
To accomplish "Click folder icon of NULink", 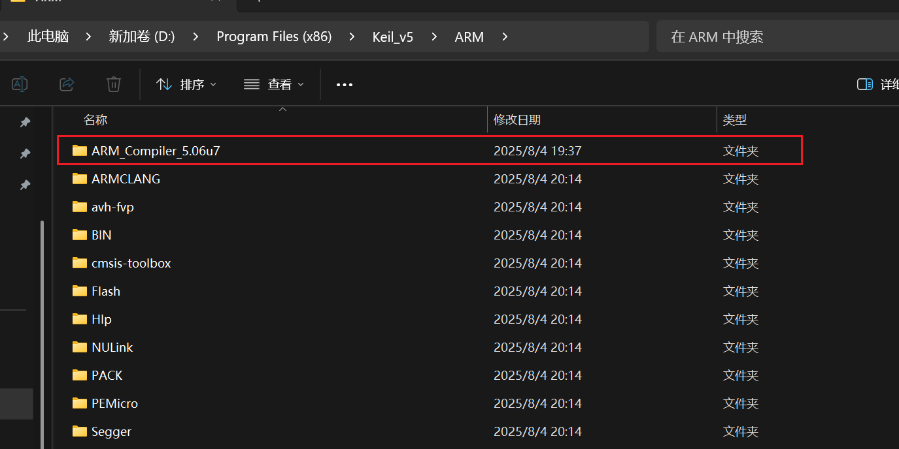I will (80, 347).
